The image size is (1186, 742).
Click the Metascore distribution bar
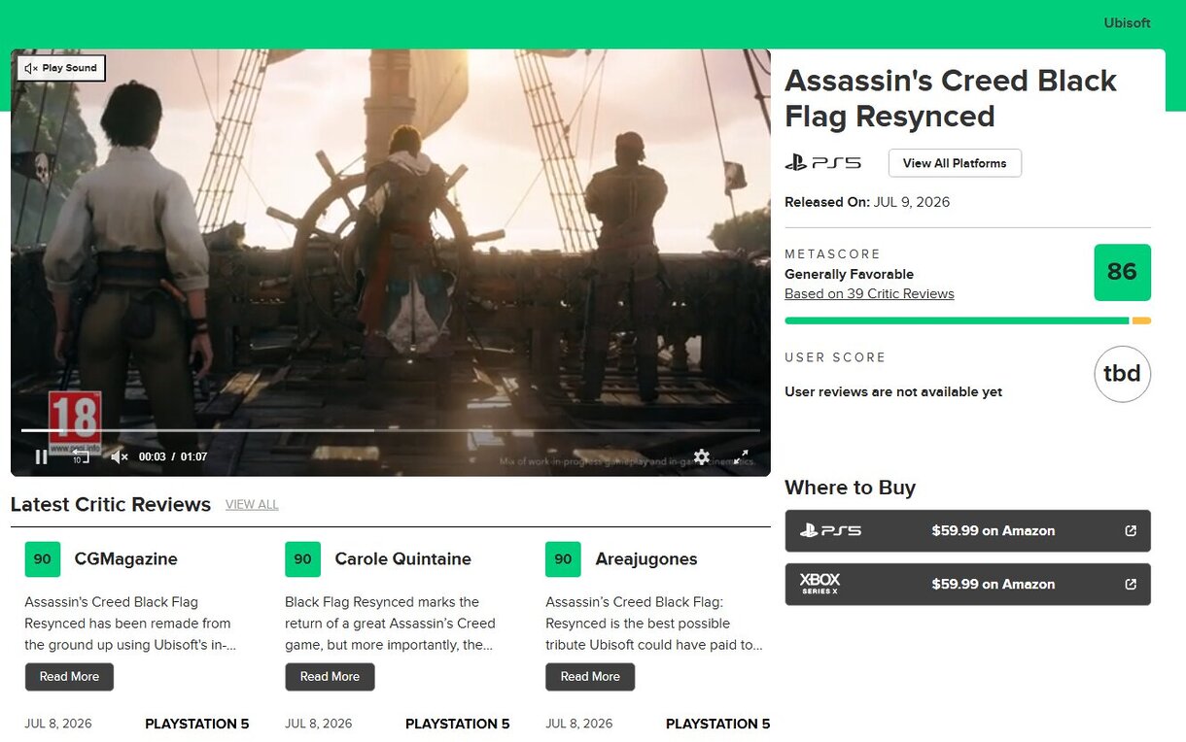[x=967, y=320]
